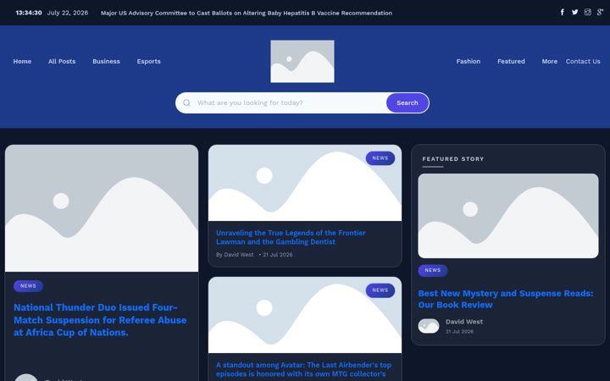Open the Esports category
This screenshot has width=610, height=381.
[148, 62]
